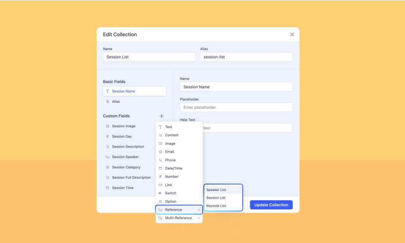Image resolution: width=405 pixels, height=243 pixels.
Task: Click the Enter placeholder input
Action: [236, 107]
